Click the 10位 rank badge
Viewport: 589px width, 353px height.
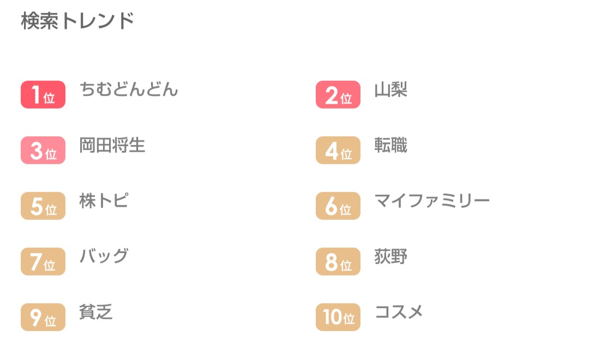pyautogui.click(x=338, y=318)
